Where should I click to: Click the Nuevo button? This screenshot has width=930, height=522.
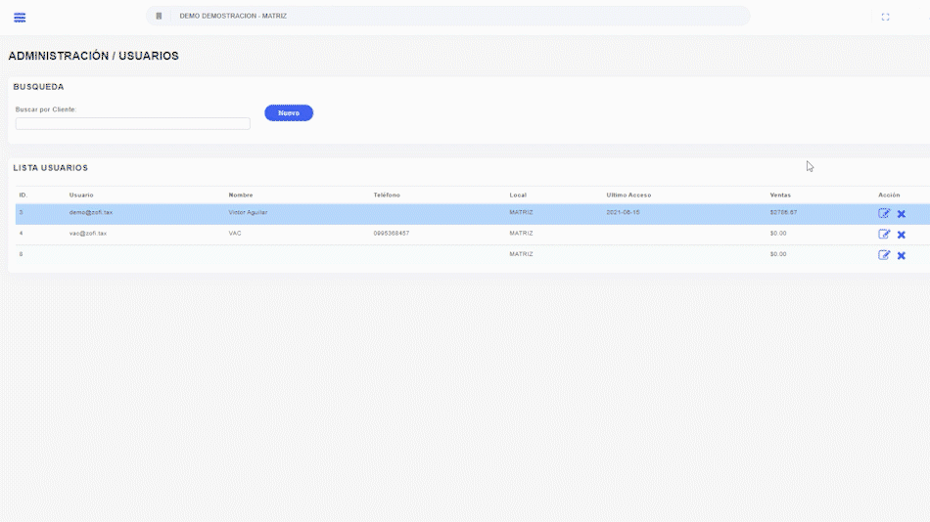click(289, 113)
